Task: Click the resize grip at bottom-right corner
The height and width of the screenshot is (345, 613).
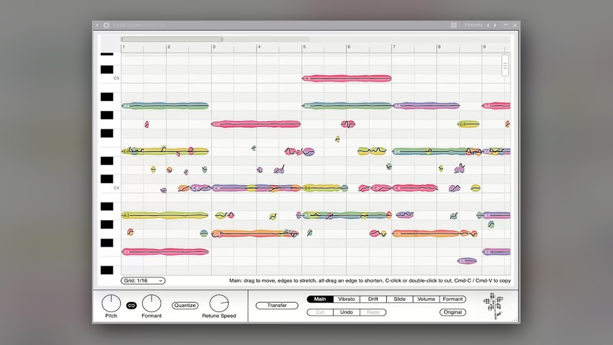Action: (516, 320)
